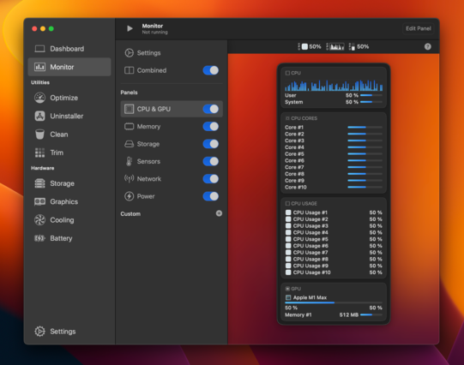Select the graph menu bar style
Screen dimensions: 464x365
coord(335,47)
